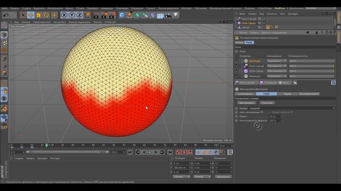Go to the end of animation
Viewport: 341px width, 191px height.
[170, 152]
